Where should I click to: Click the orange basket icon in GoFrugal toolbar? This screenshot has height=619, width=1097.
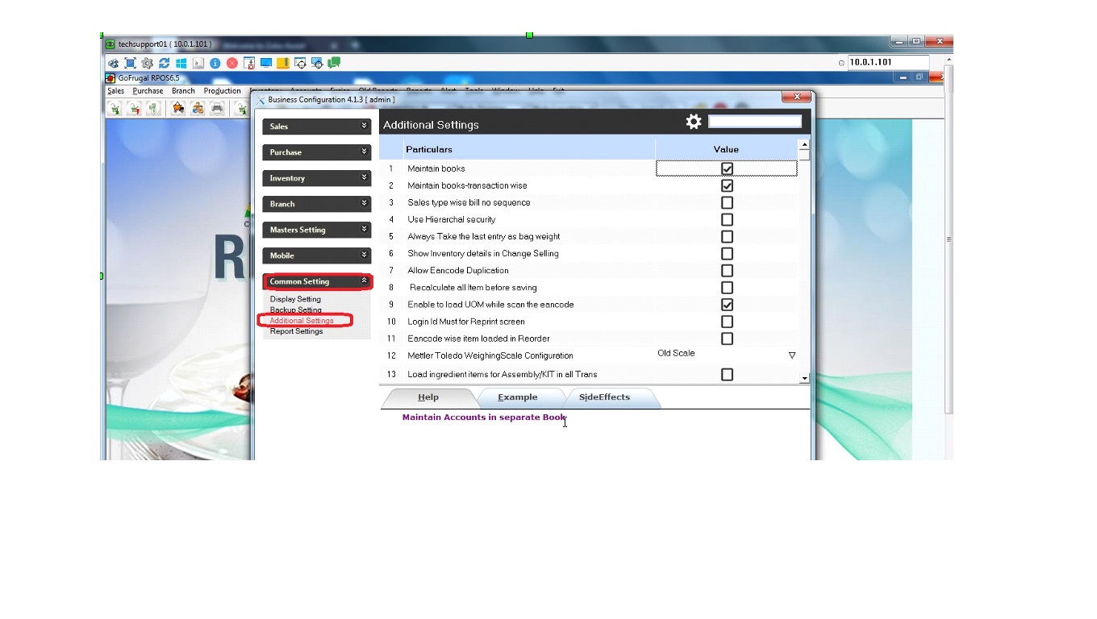point(178,109)
